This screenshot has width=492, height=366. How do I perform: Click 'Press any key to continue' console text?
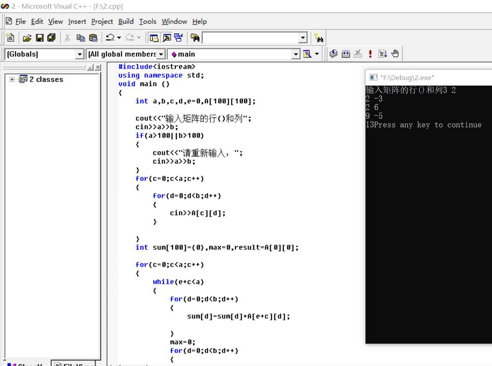(x=427, y=125)
